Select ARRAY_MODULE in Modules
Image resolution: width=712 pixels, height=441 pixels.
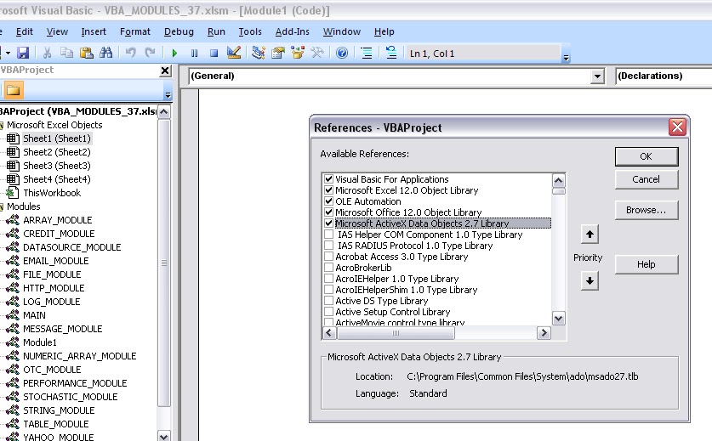(58, 220)
